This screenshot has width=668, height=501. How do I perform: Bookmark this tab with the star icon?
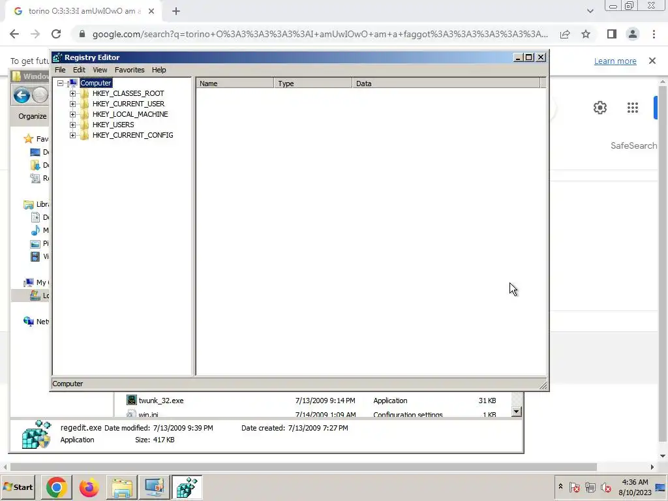pyautogui.click(x=586, y=34)
